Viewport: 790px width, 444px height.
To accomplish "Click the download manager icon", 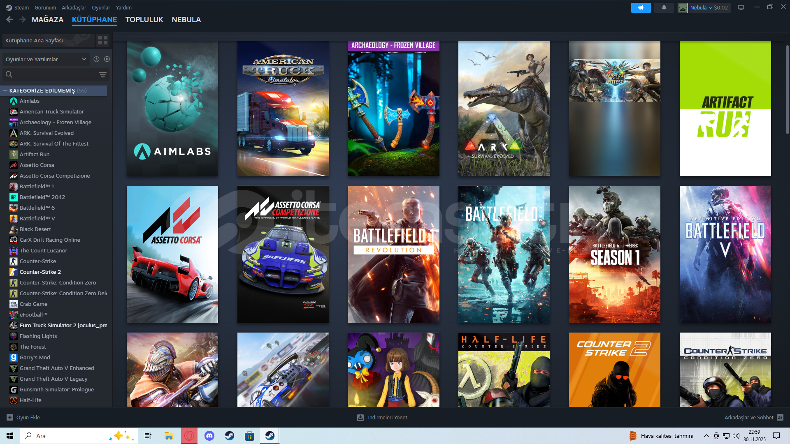I will [360, 417].
